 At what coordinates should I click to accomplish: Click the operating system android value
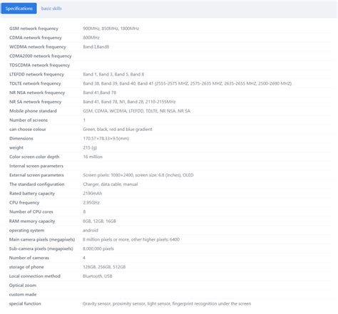pos(91,230)
